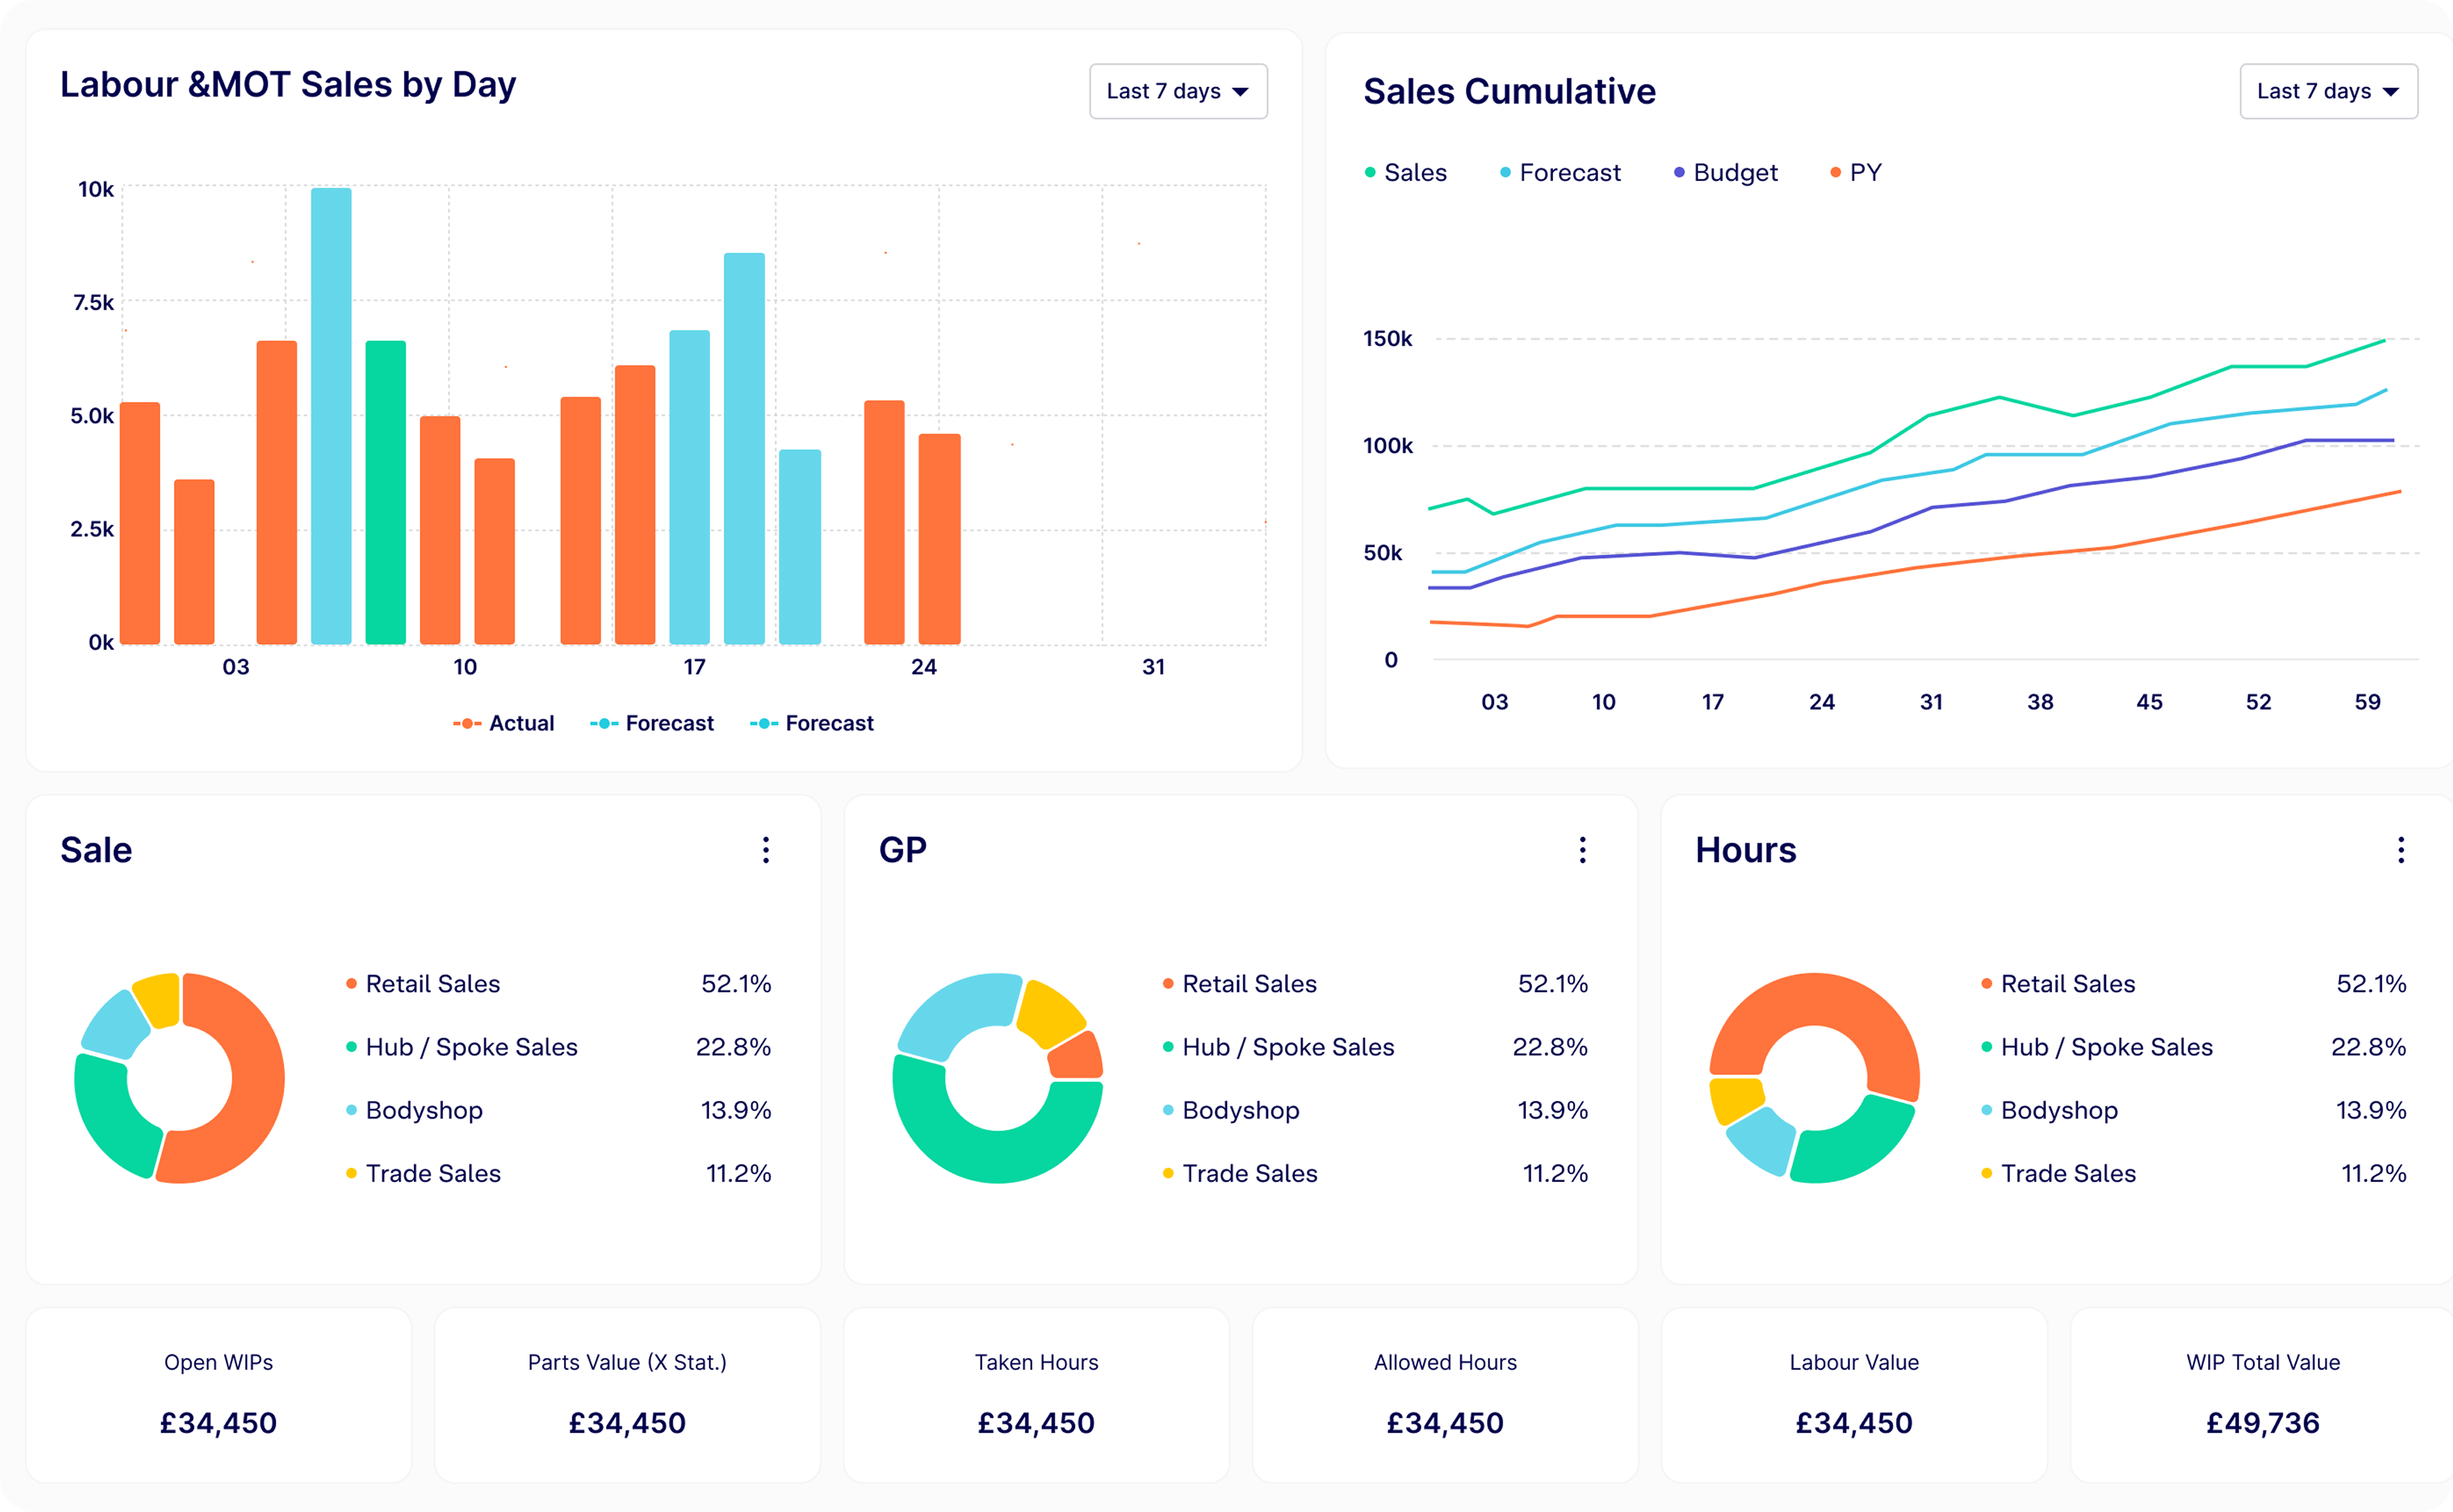
Task: Select Trade Sales row in GP legend
Action: (x=1249, y=1173)
